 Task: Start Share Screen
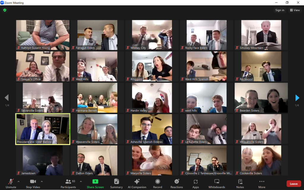point(95,183)
